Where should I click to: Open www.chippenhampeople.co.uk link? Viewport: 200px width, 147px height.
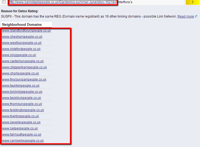[24, 67]
